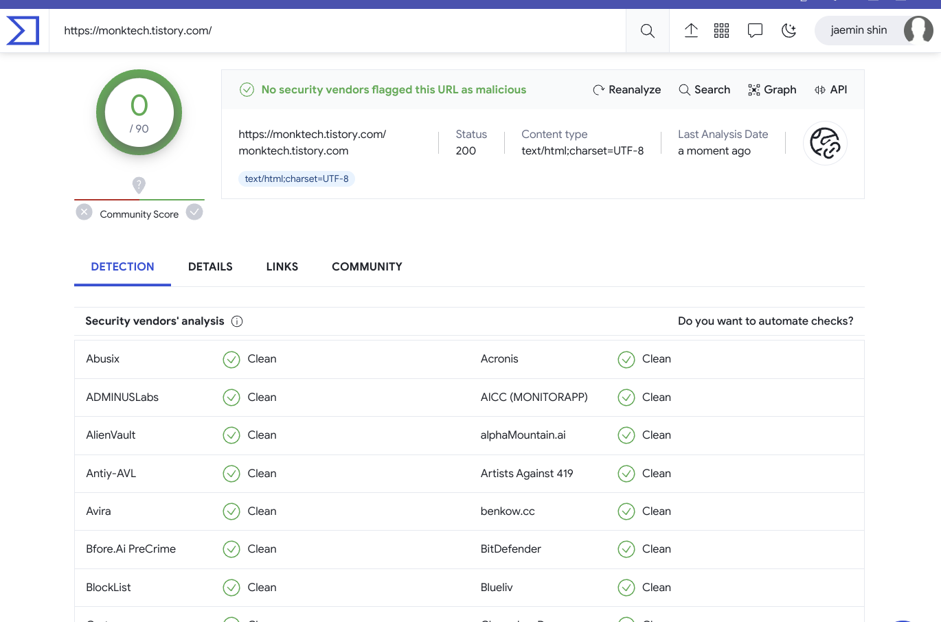
Task: Click 'No security vendors flagged this URL' message
Action: point(394,90)
